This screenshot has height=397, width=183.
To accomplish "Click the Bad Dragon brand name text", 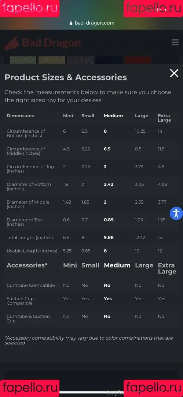I will click(51, 43).
